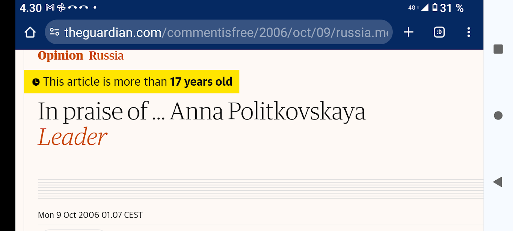Tap the browser home icon

tap(30, 32)
